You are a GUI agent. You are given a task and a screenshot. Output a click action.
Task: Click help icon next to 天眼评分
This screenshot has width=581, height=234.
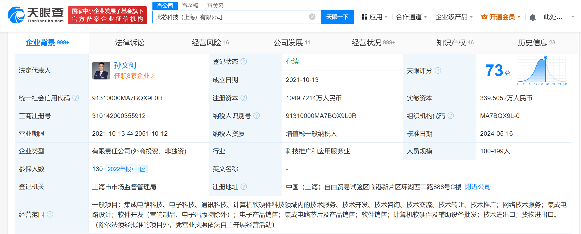pos(438,71)
